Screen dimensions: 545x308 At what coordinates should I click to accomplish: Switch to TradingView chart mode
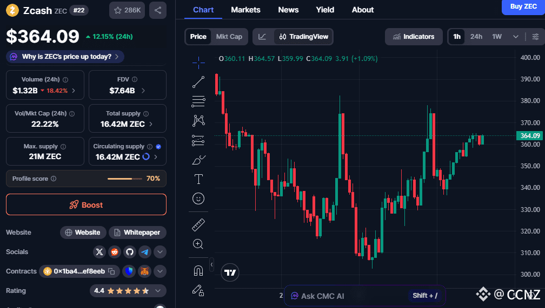coord(304,37)
